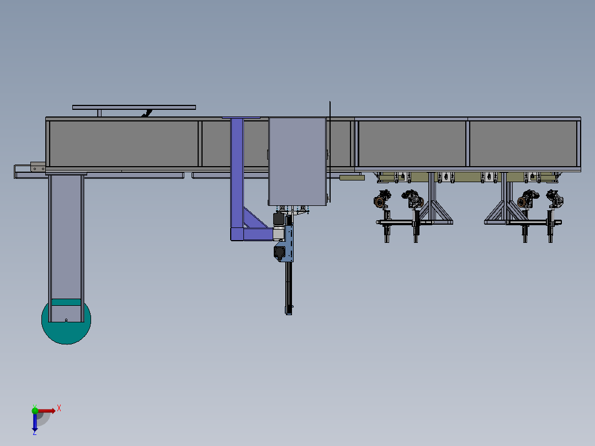
Task: Select the teal circular base disc
Action: tap(66, 333)
